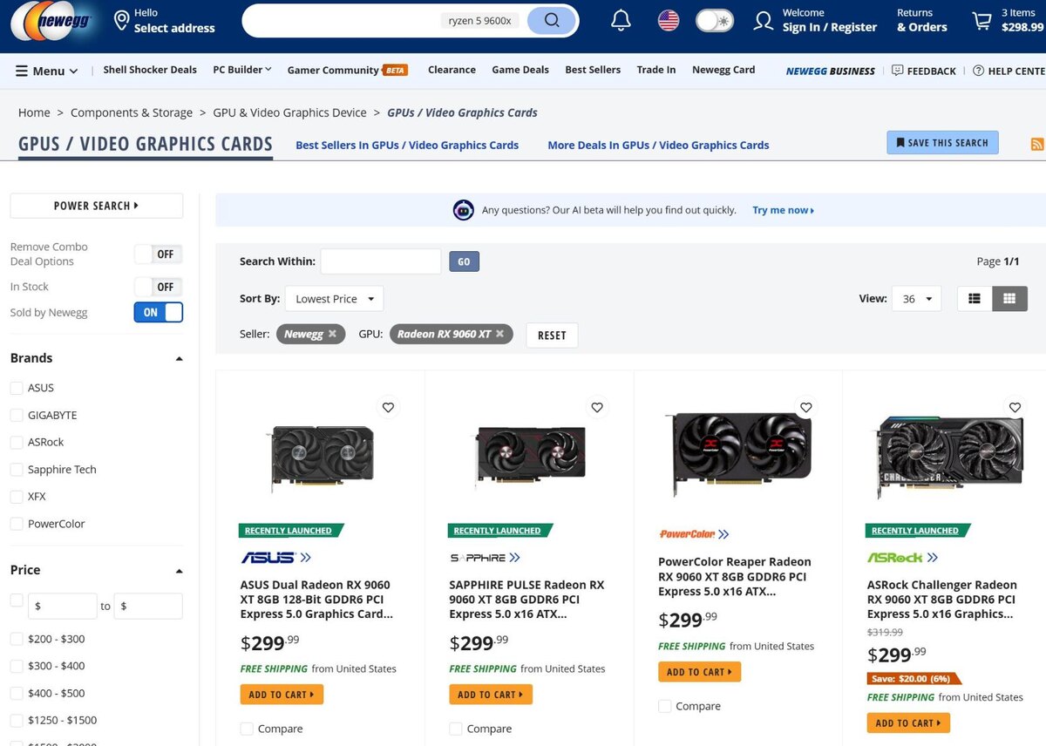Click the minimum price input box

coord(62,606)
